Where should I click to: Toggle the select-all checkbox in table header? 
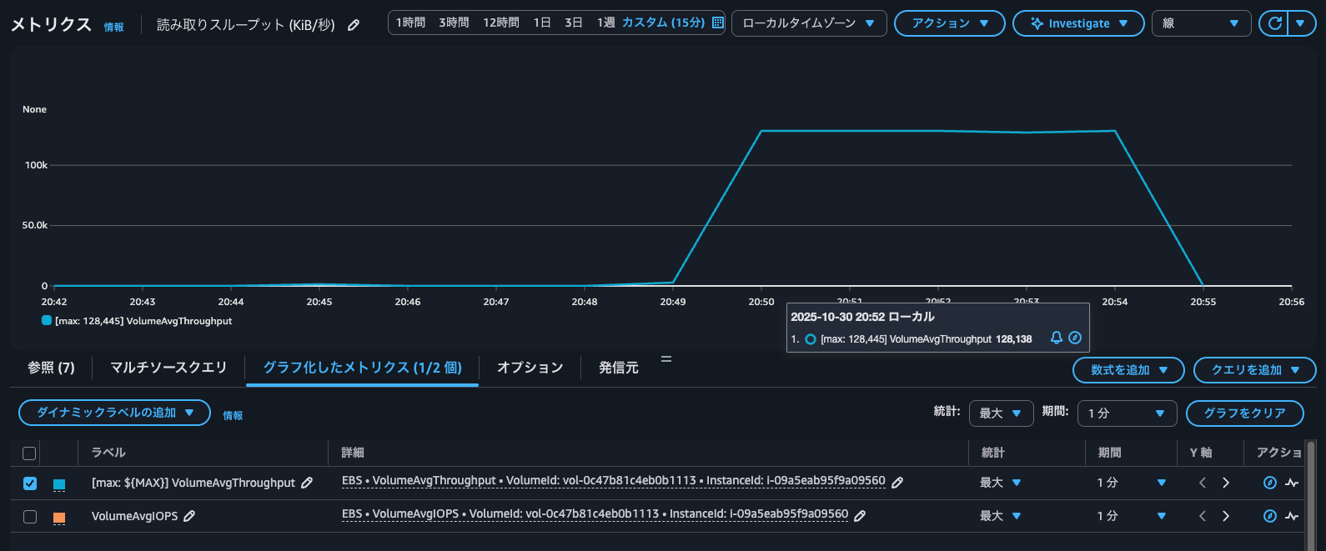coord(29,453)
